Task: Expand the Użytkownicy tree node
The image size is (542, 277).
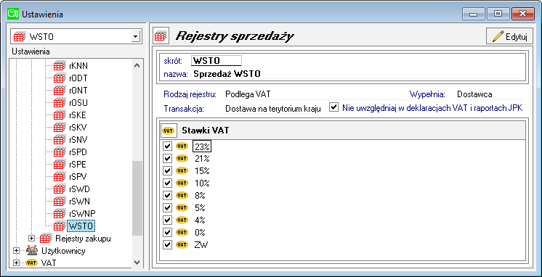Action: (16, 250)
